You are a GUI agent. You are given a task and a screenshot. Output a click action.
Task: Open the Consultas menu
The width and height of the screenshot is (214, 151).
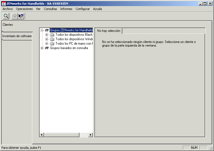click(50, 9)
